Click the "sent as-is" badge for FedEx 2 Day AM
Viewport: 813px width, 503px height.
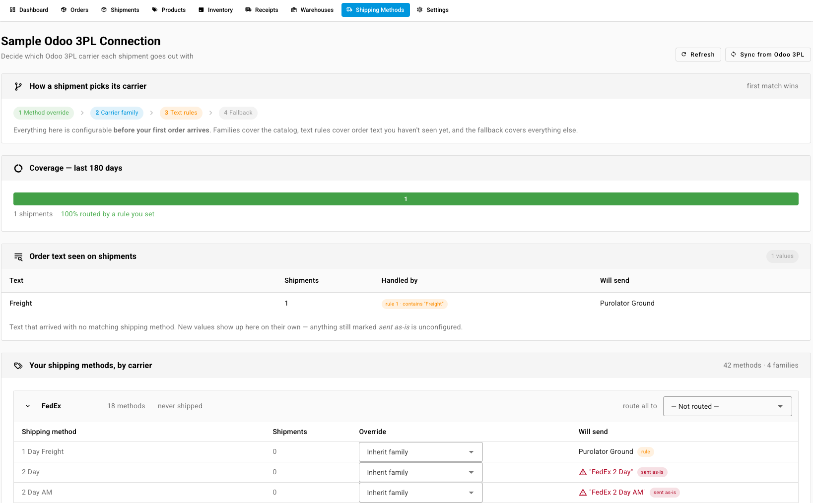[665, 493]
